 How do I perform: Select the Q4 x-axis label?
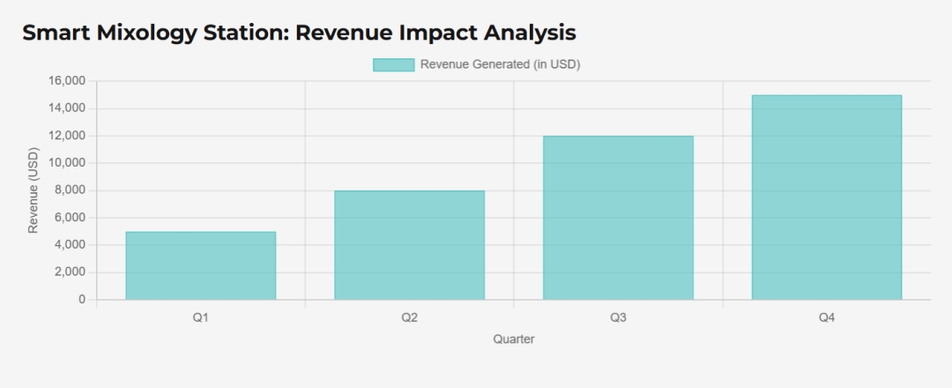pos(827,317)
